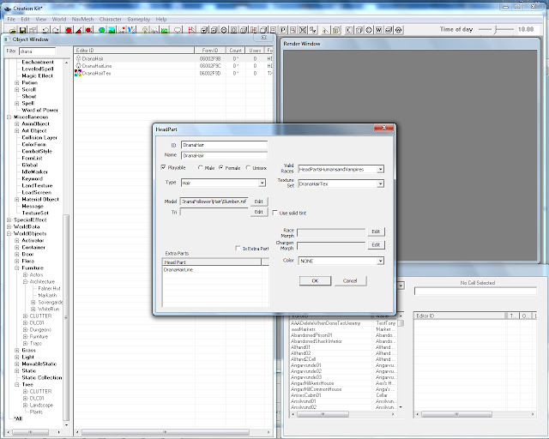
Task: Select the Unisex radio button
Action: (248, 168)
